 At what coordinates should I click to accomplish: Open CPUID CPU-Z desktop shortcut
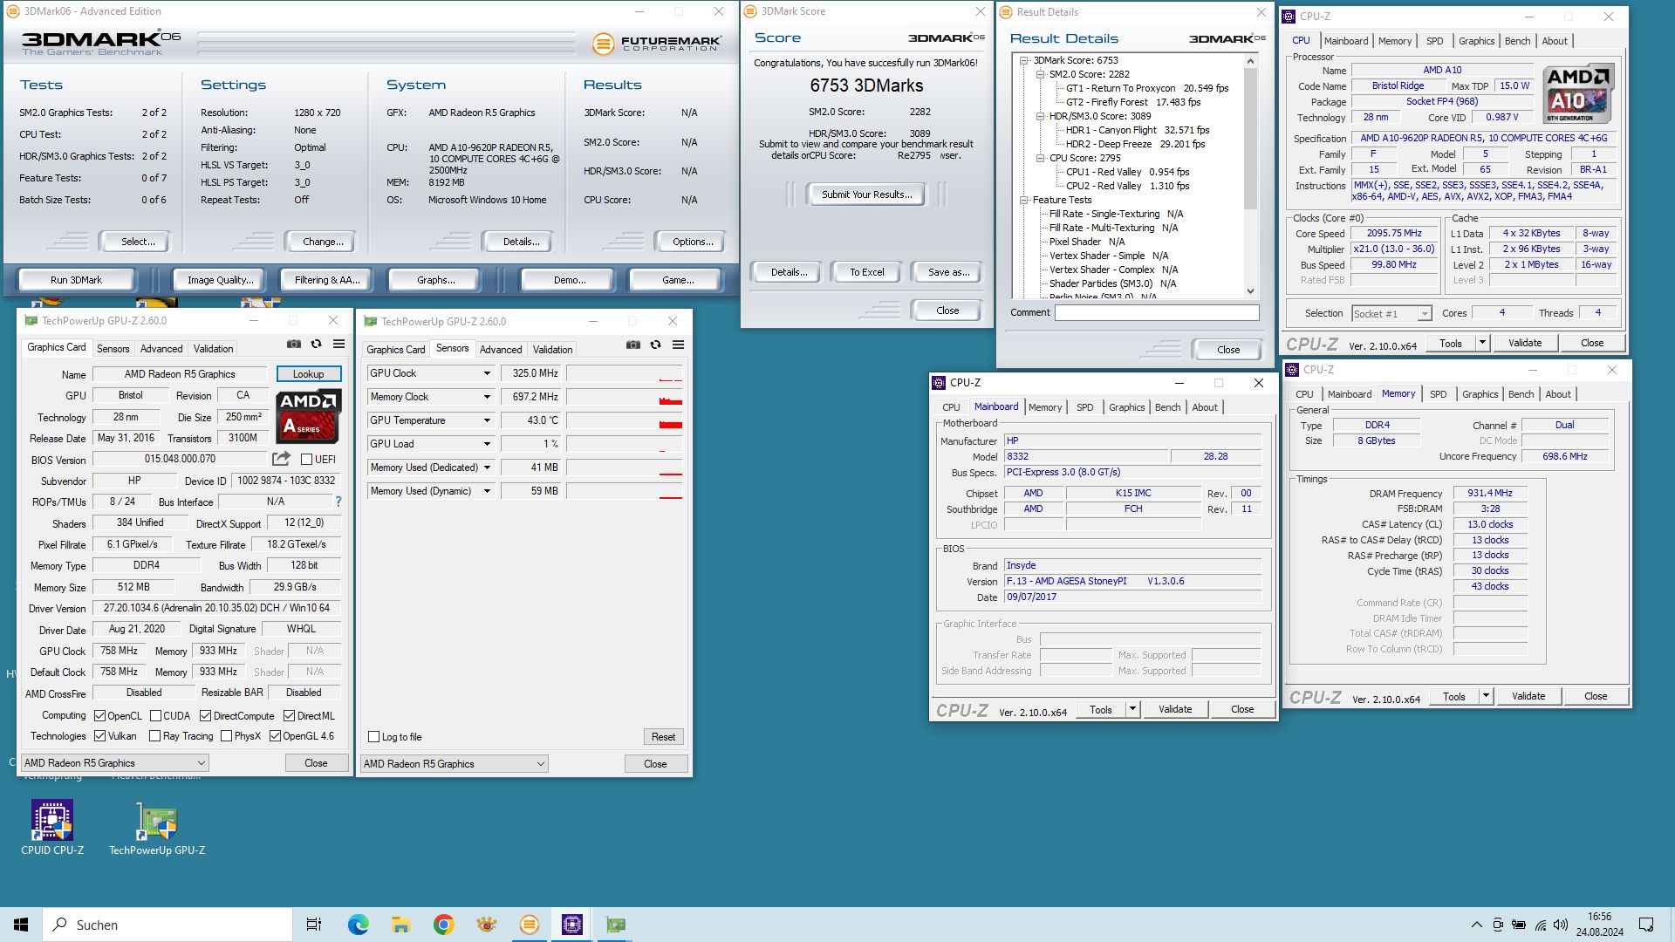click(x=52, y=828)
